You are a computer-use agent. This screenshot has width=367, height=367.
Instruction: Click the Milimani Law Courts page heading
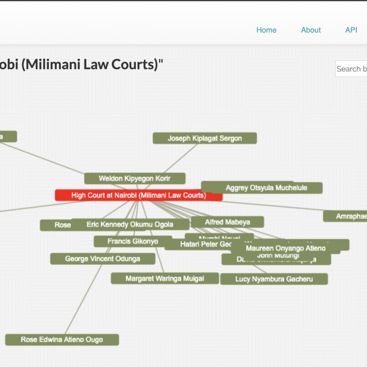81,65
